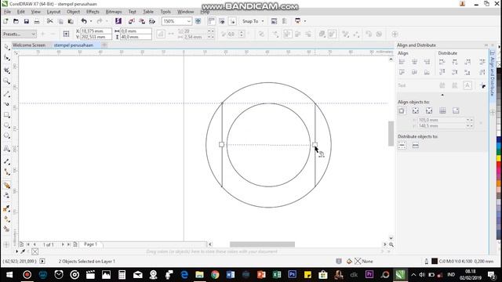Toggle Align objects to Grid

coord(442,111)
